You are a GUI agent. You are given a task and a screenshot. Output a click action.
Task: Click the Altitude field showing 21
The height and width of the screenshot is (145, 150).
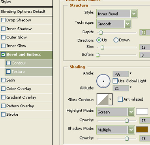click(x=121, y=88)
